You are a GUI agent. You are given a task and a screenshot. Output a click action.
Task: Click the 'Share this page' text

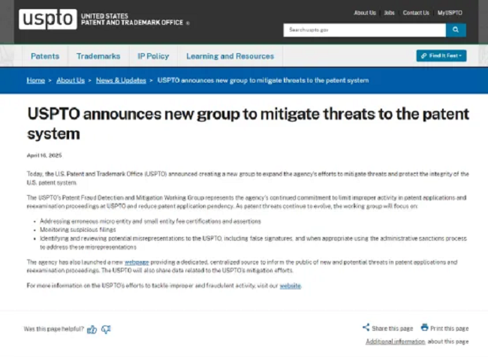pyautogui.click(x=392, y=328)
